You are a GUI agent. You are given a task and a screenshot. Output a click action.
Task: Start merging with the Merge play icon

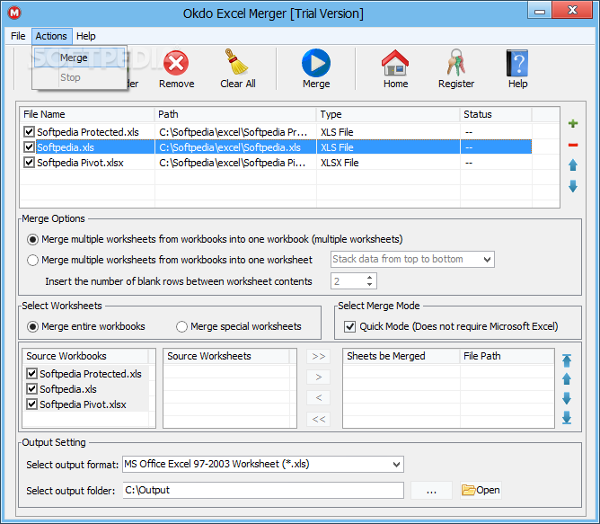(x=315, y=63)
